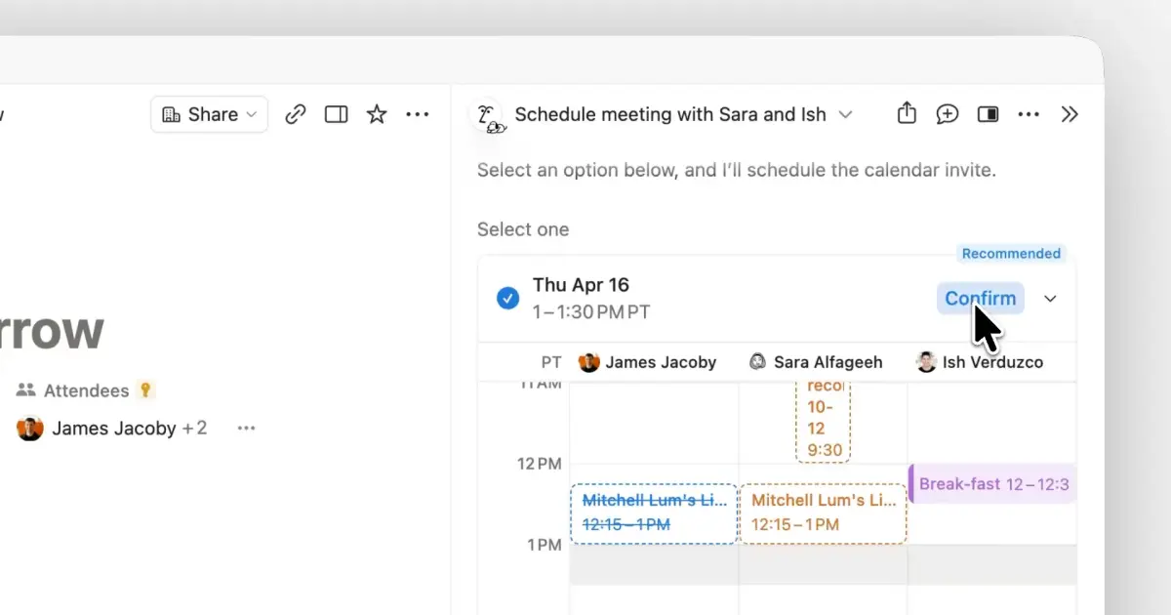
Task: Open James Jacoby's avatar in the calendar header
Action: click(x=588, y=361)
